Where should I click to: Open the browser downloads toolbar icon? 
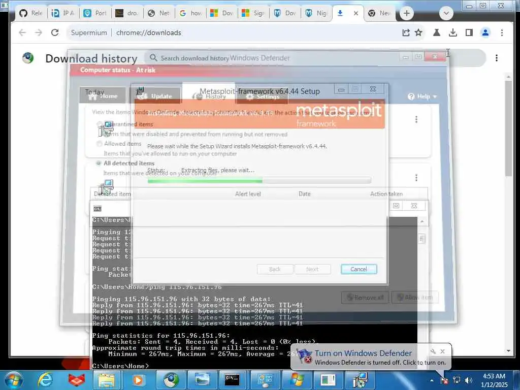click(452, 32)
